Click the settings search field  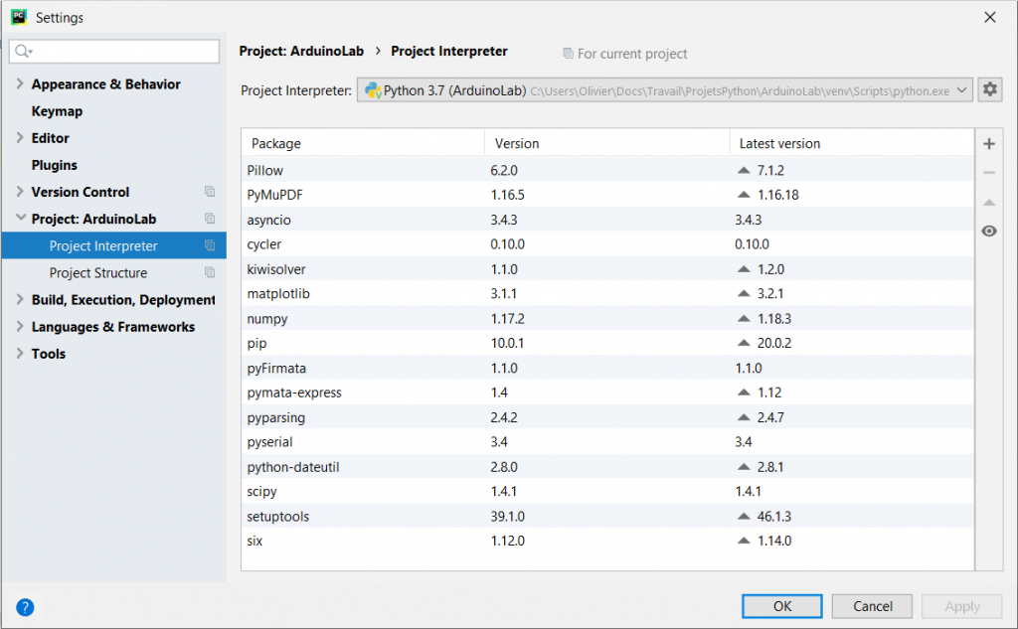click(x=119, y=51)
